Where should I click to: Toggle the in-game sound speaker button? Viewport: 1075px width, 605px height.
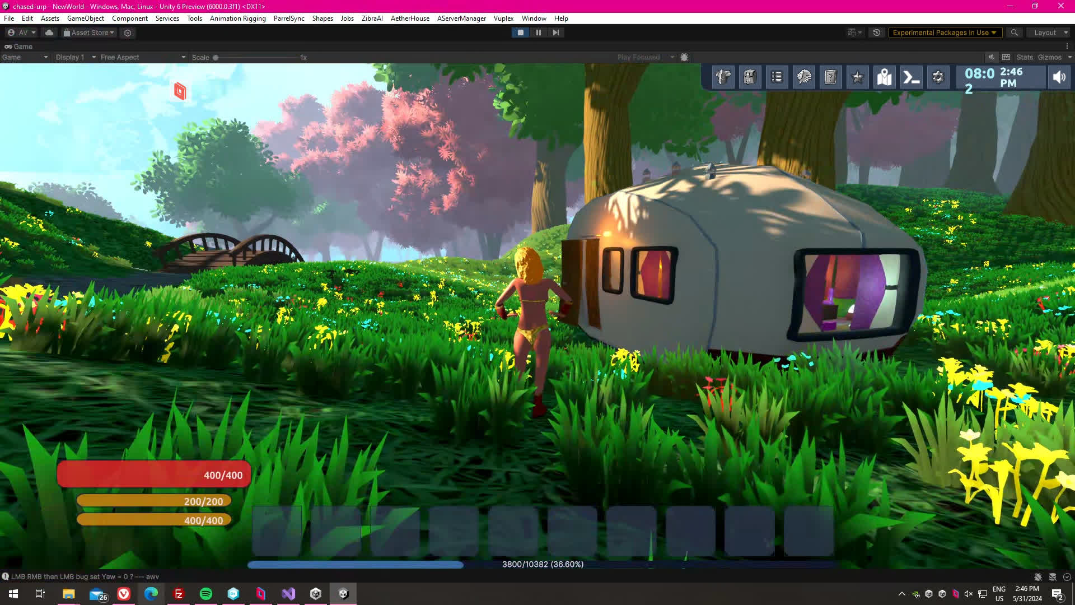(1059, 77)
